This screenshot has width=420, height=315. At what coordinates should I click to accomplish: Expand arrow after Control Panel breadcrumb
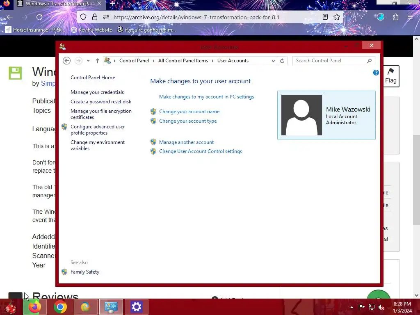tap(154, 61)
